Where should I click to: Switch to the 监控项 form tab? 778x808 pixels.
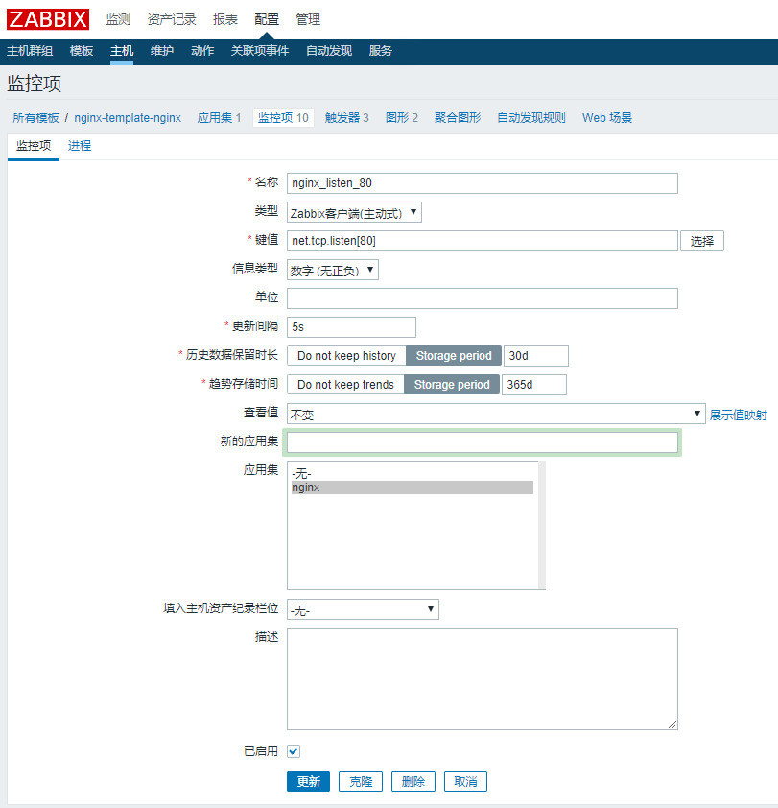coord(34,146)
